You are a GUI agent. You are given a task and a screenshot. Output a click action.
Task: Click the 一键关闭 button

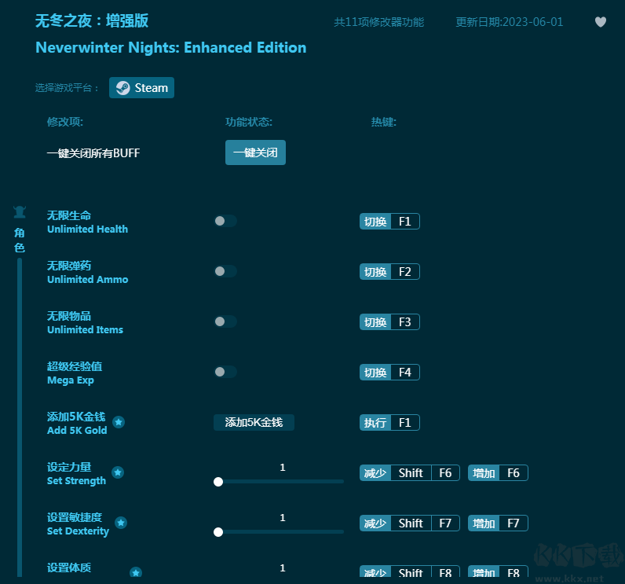[x=255, y=152]
